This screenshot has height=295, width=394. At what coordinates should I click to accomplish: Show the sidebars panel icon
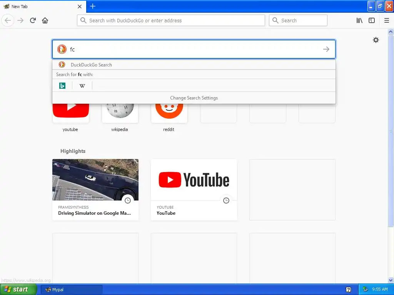[372, 21]
